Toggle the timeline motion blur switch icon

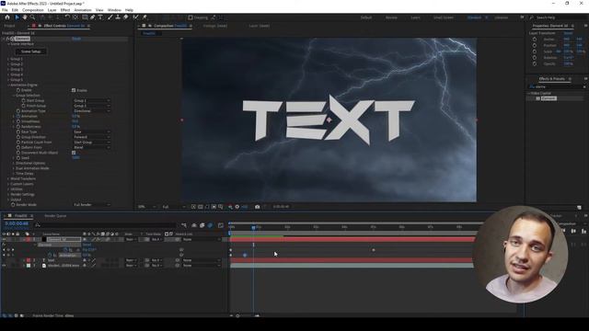click(211, 225)
